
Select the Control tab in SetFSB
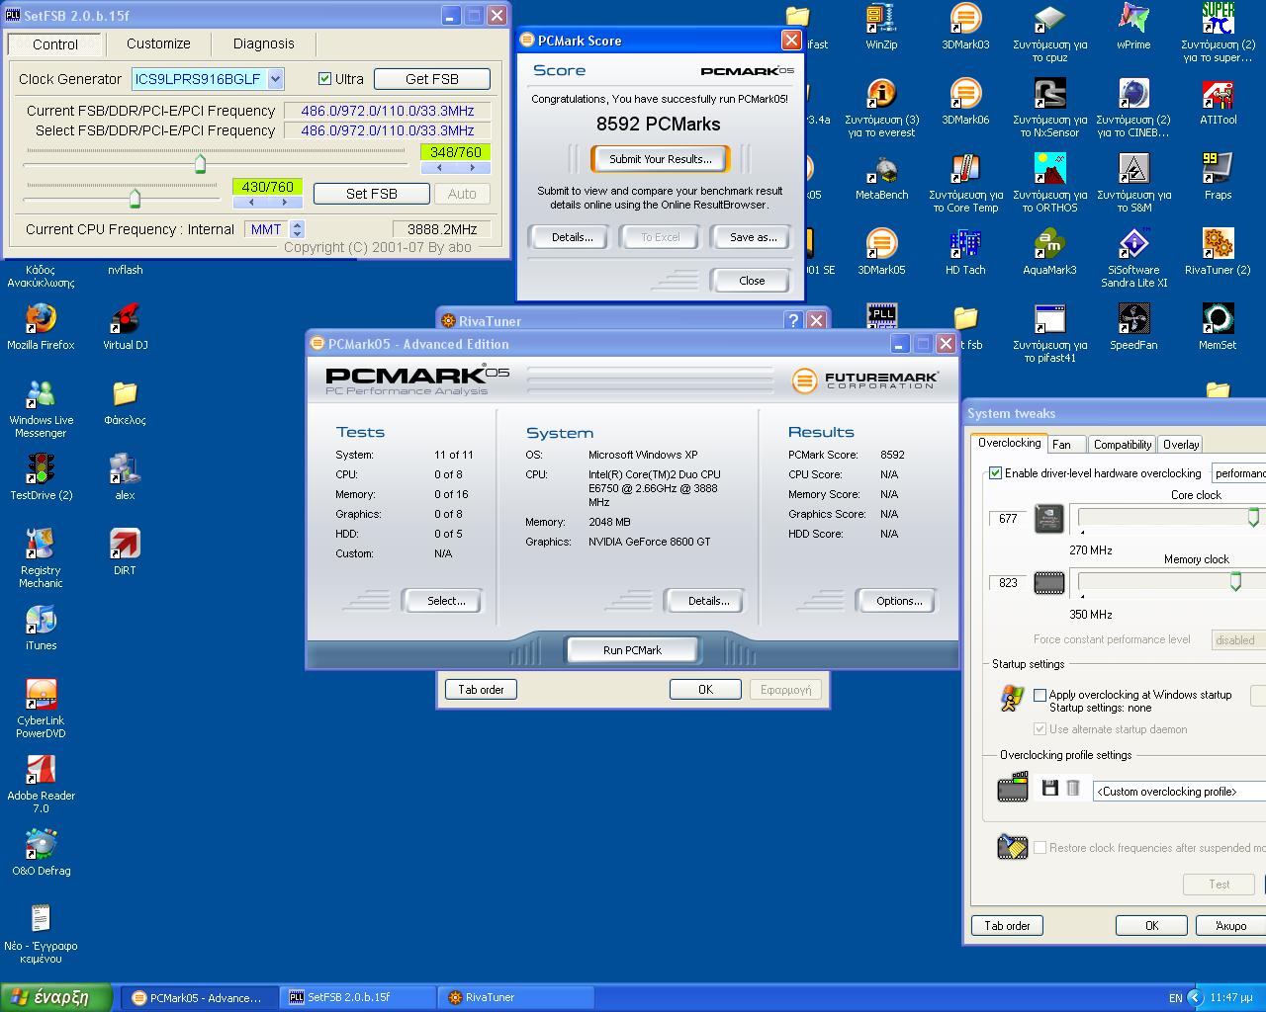[55, 44]
